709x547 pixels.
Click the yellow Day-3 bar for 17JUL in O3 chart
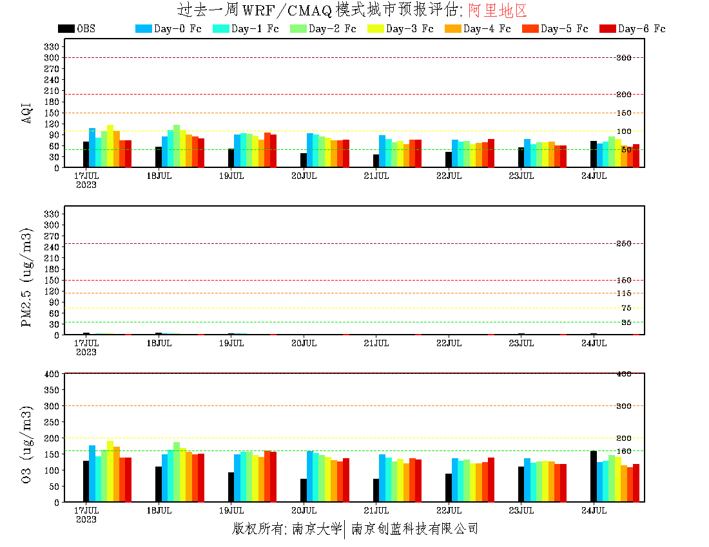point(110,470)
